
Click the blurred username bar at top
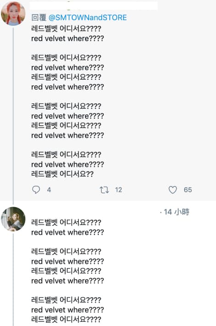94,6
